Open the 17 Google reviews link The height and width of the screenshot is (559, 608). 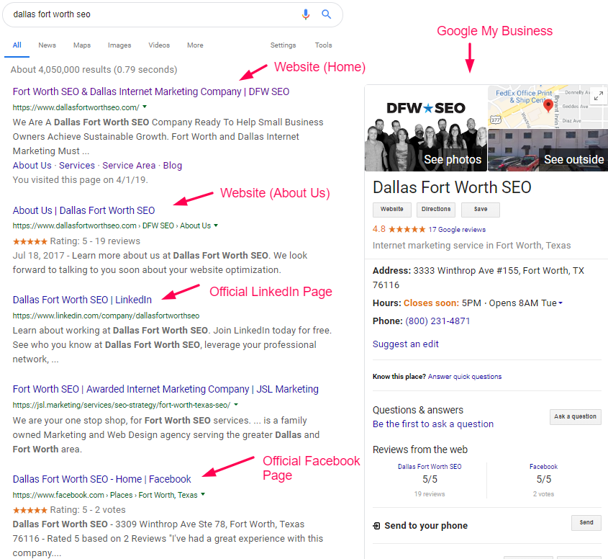coord(457,229)
